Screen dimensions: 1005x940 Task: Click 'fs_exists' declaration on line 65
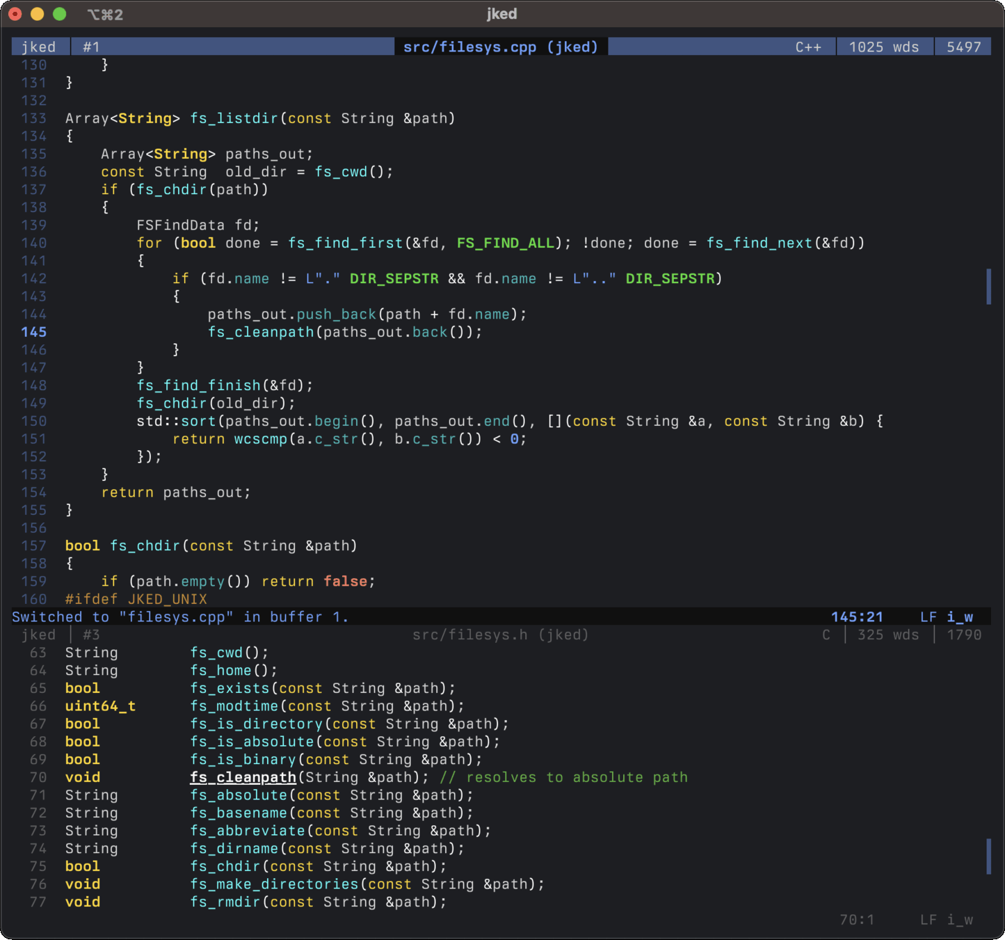pos(230,688)
